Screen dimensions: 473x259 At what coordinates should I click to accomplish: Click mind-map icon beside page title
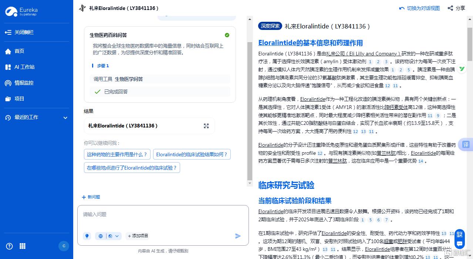[x=82, y=8]
